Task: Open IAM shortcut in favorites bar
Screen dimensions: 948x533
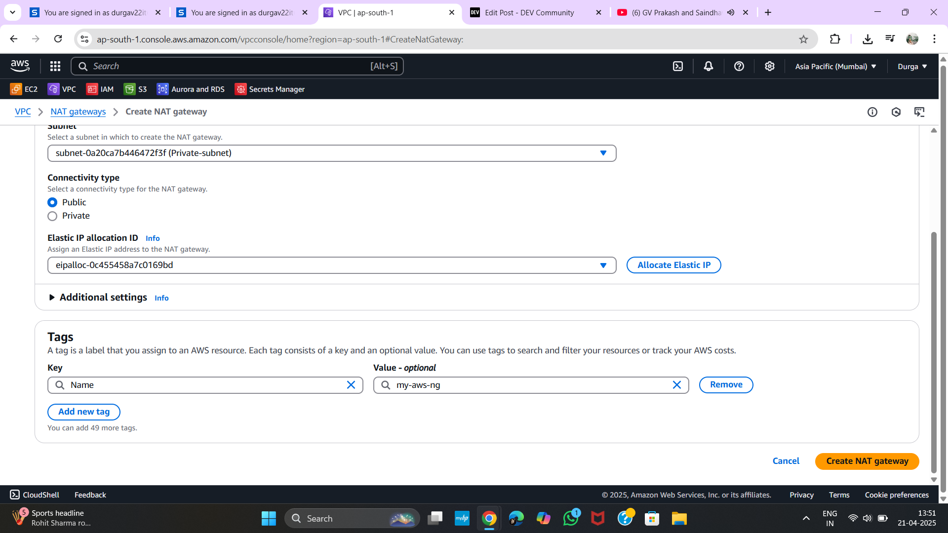Action: click(100, 89)
